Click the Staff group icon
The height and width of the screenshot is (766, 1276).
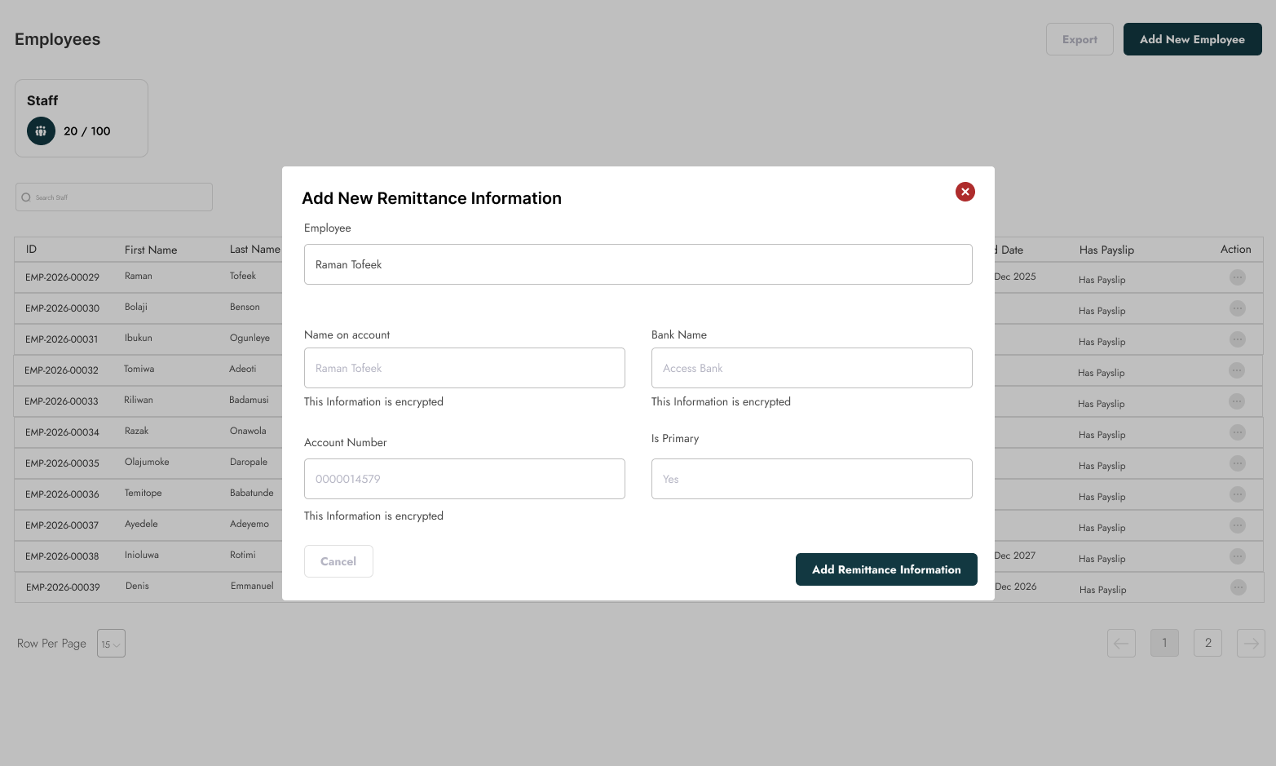point(41,131)
